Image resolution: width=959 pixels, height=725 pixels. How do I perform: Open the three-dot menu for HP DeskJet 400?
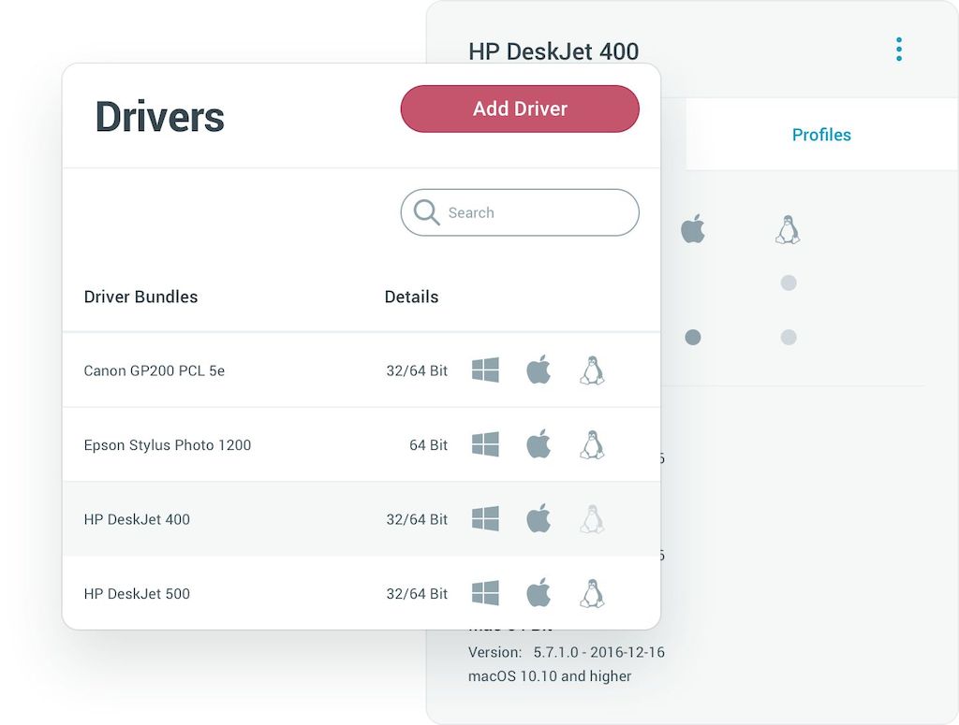[898, 50]
